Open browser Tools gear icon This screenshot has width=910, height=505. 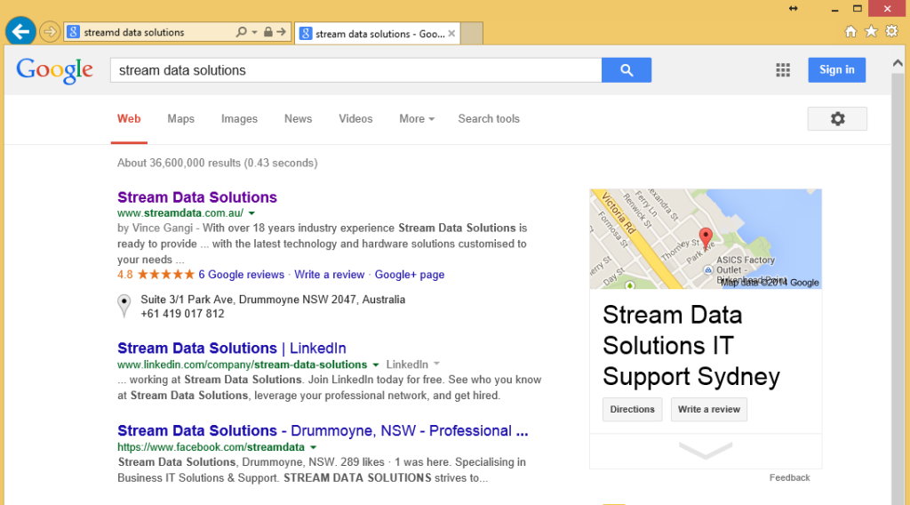pos(892,31)
